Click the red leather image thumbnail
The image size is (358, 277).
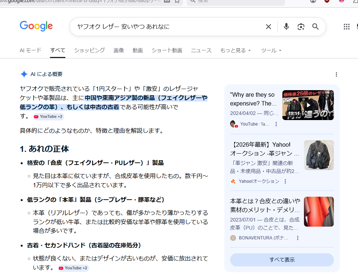coord(319,212)
